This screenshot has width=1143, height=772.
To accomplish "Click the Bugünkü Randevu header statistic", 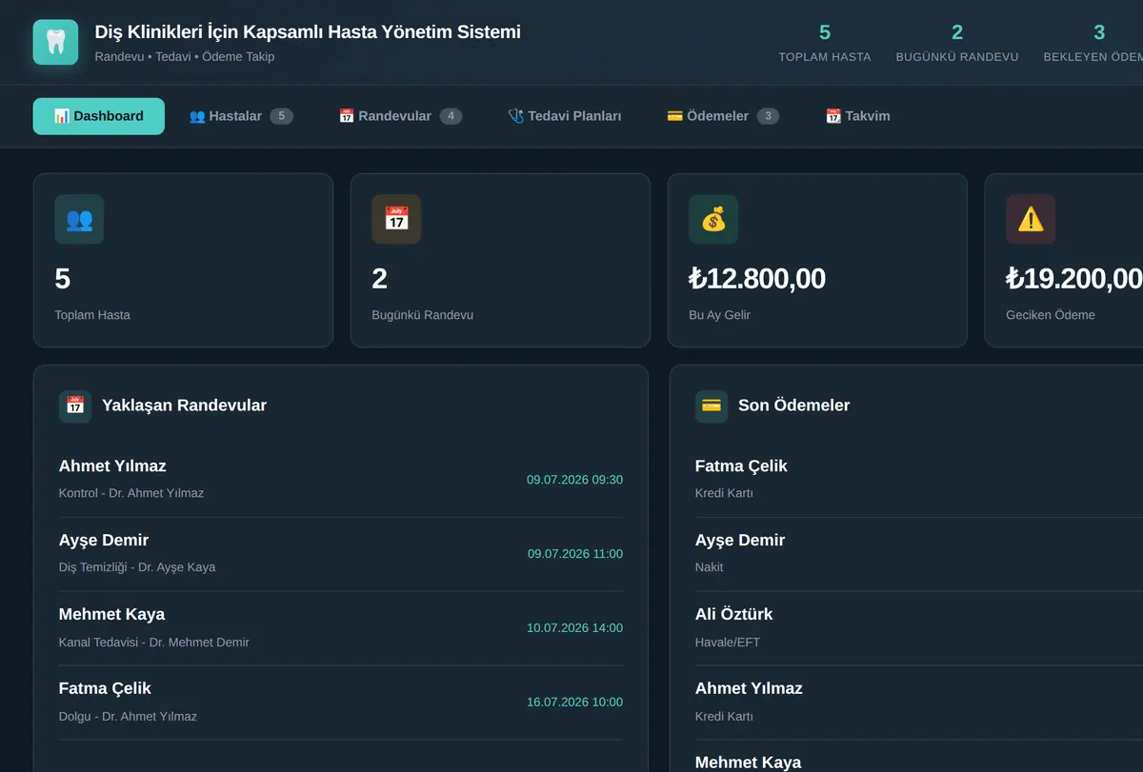I will pyautogui.click(x=957, y=43).
